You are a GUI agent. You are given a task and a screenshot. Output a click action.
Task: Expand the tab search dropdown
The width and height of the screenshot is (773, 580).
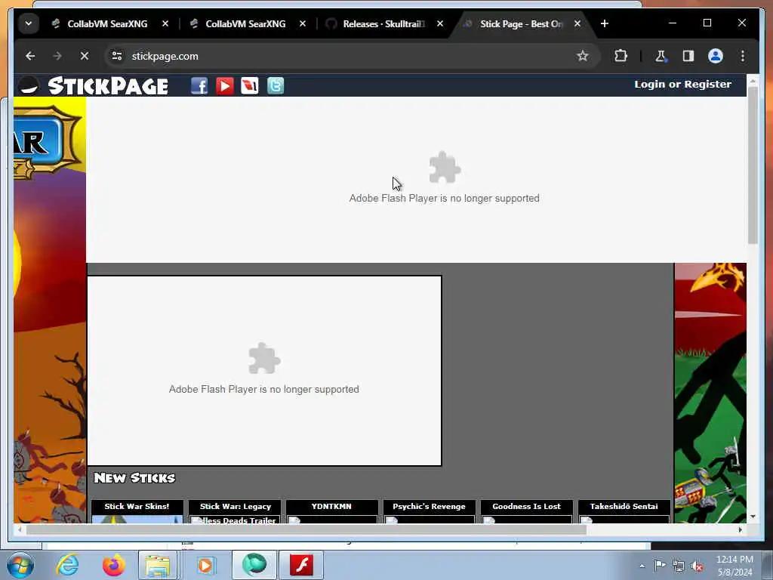[x=29, y=23]
